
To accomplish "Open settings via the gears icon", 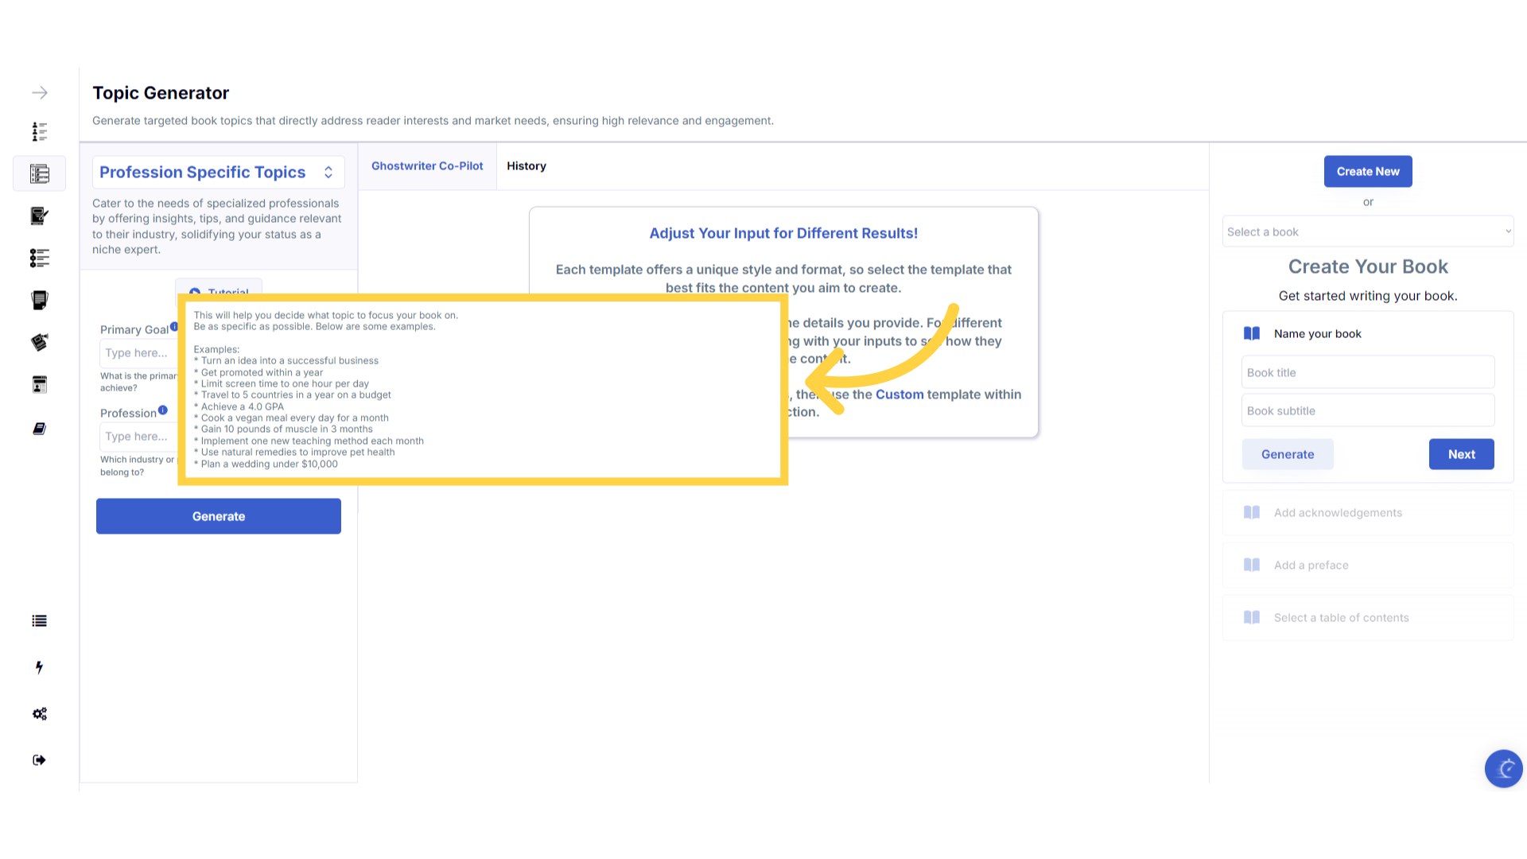I will click(x=39, y=713).
